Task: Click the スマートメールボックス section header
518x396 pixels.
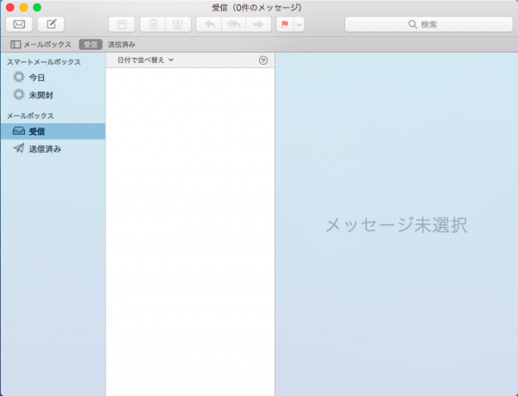Action: [x=44, y=62]
